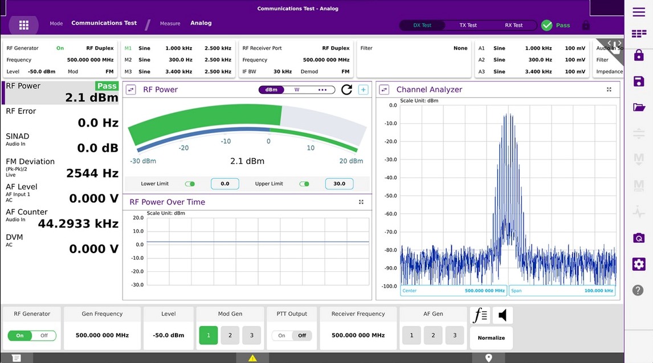Expand RF Power Over Time graph
Viewport: 653px width, 363px height.
(x=361, y=202)
